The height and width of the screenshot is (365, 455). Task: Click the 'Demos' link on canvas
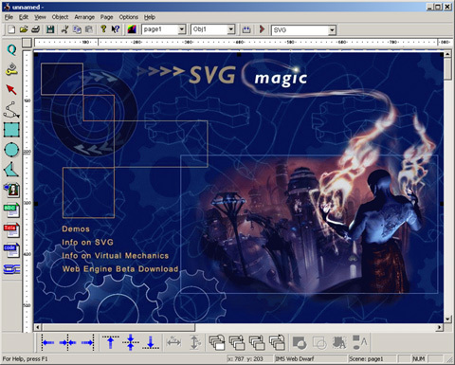(76, 228)
